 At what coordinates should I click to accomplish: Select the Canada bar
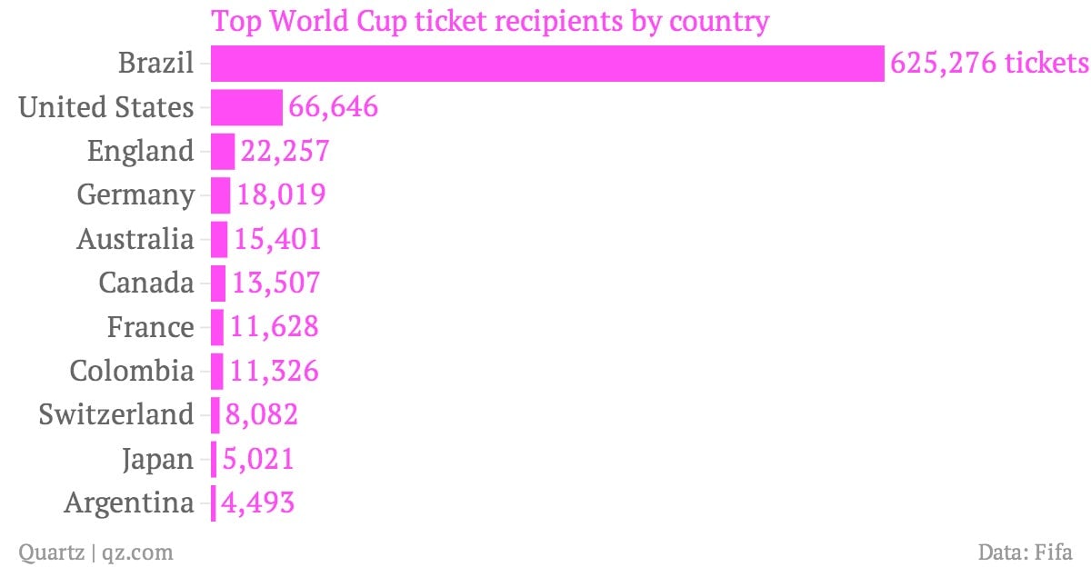pos(218,283)
